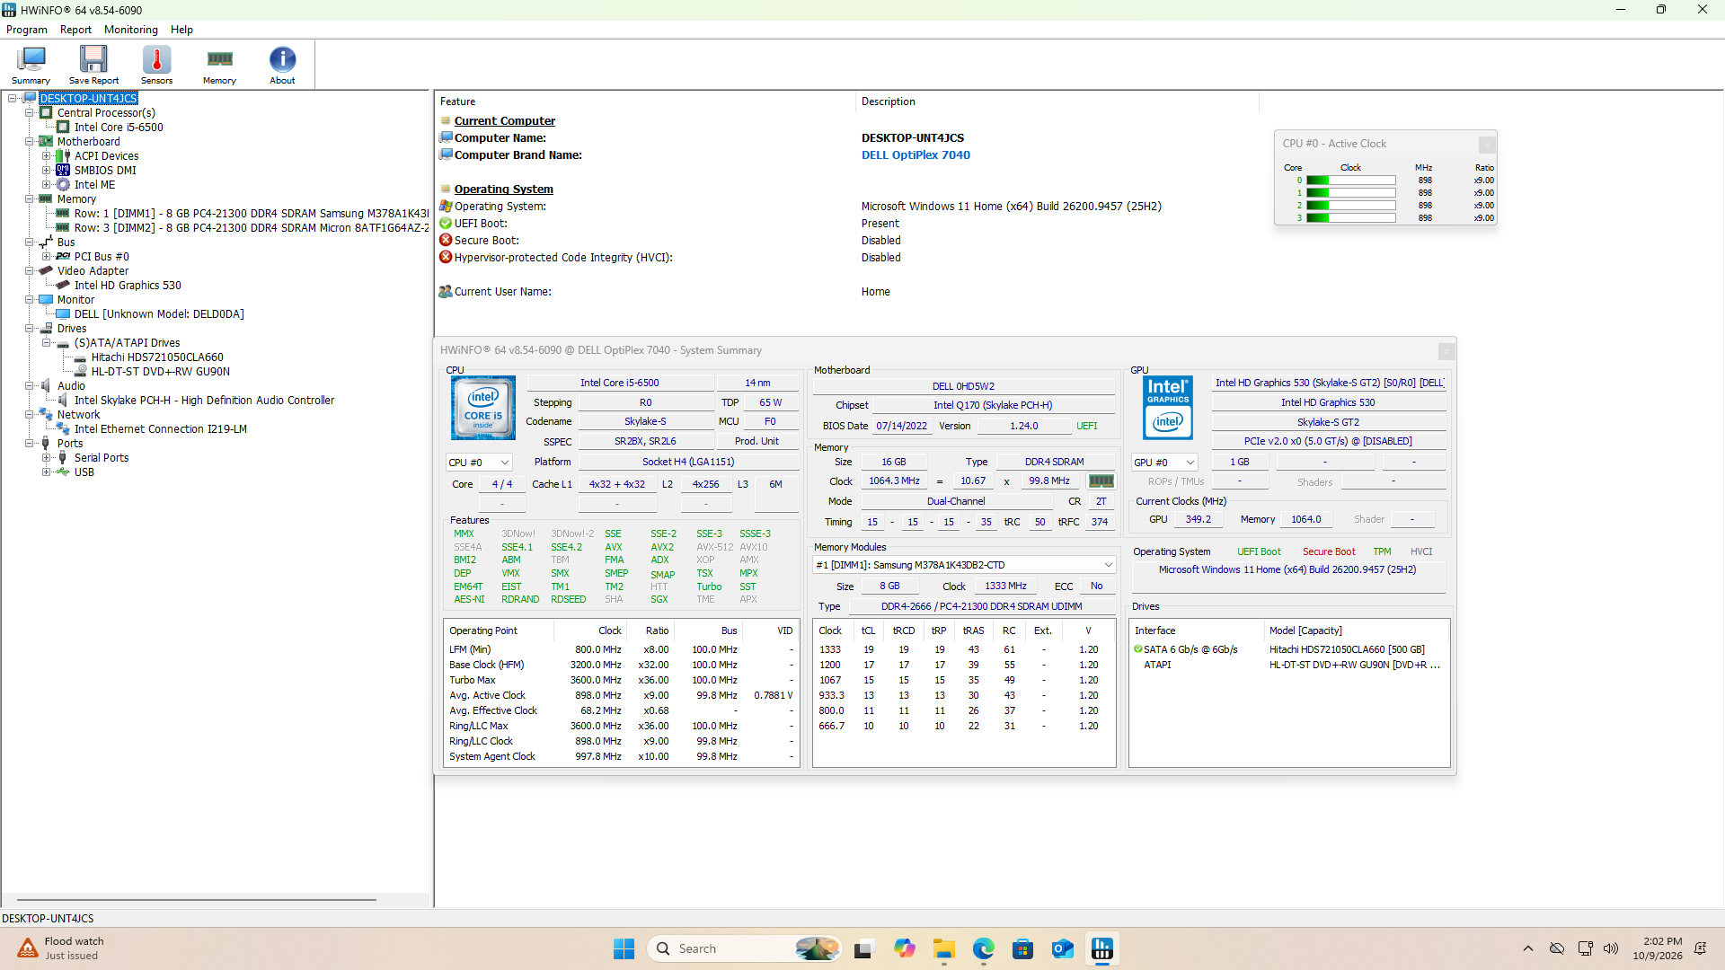Select Hitachi HDS721050CLA660 drive in tree
Image resolution: width=1725 pixels, height=970 pixels.
coord(157,357)
